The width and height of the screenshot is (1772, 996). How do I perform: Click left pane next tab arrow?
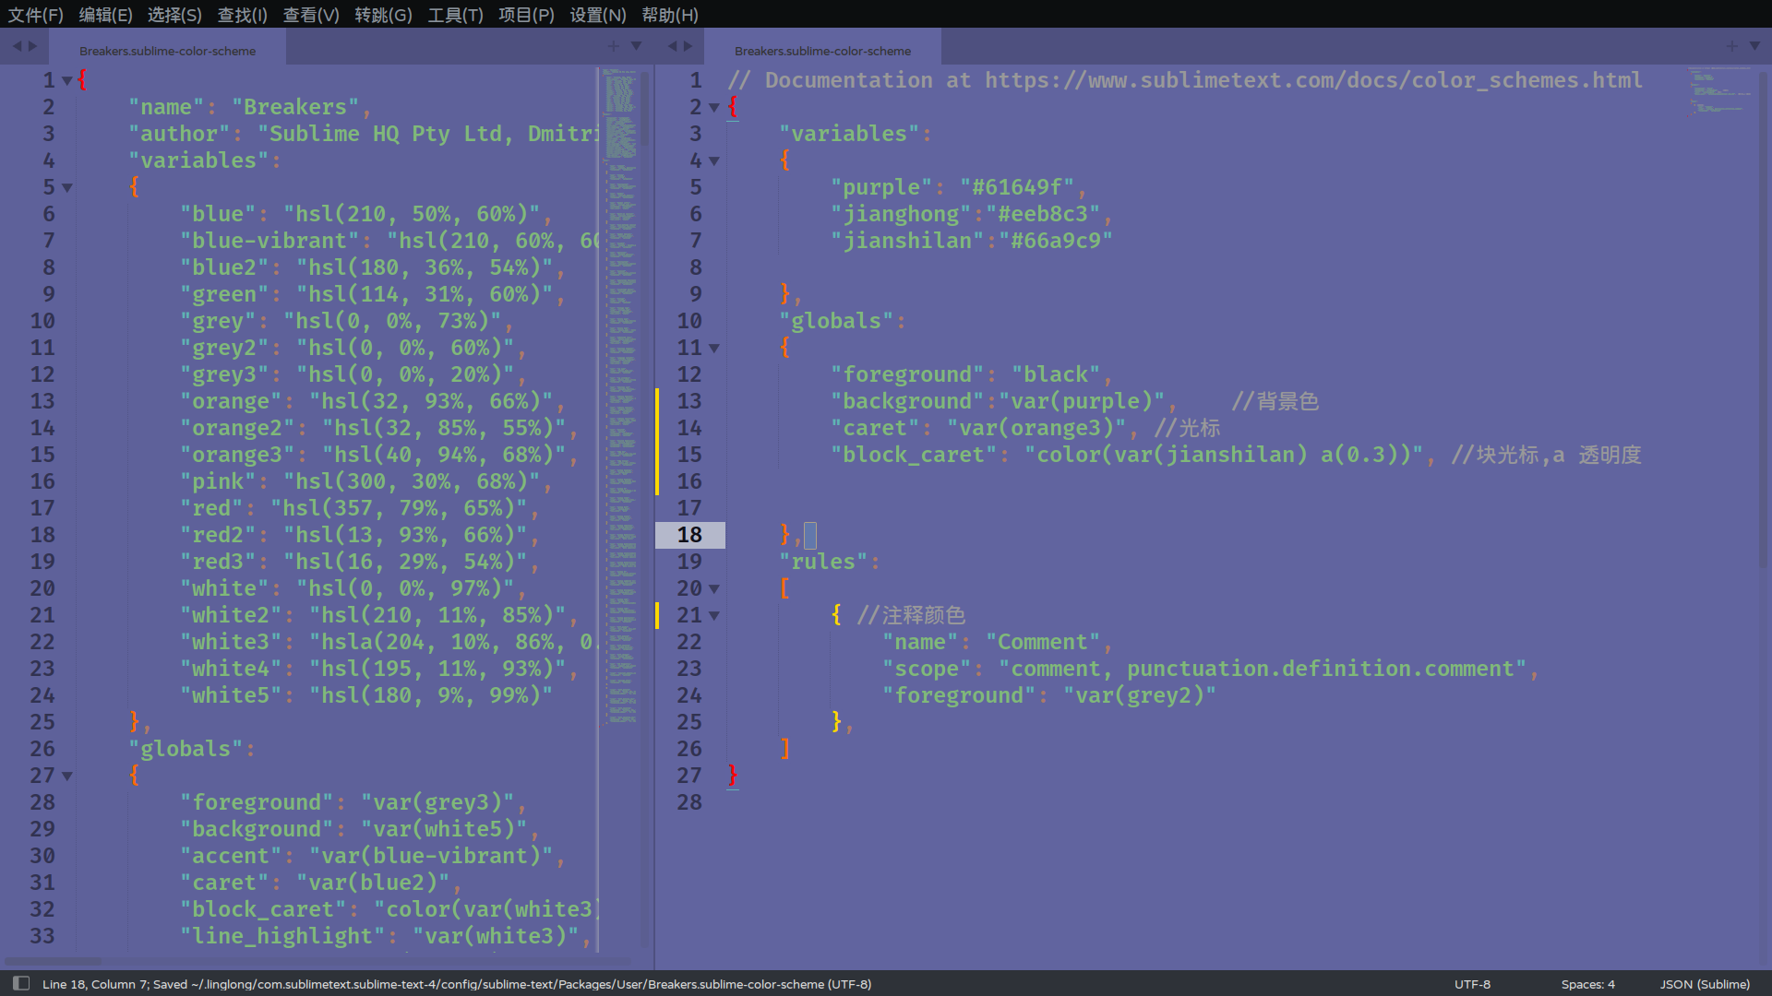33,46
